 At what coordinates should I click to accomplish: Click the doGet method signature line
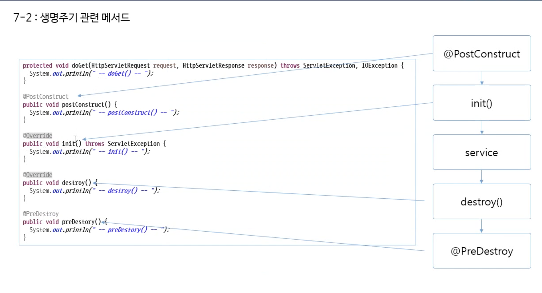point(213,65)
